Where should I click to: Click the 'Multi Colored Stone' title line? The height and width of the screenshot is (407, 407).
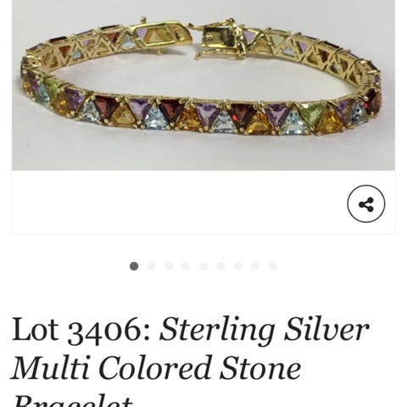point(156,368)
